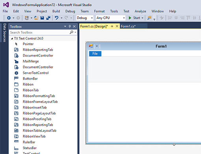The image size is (201, 154).
Task: Switch to the Form1.cs code tab
Action: point(128,26)
